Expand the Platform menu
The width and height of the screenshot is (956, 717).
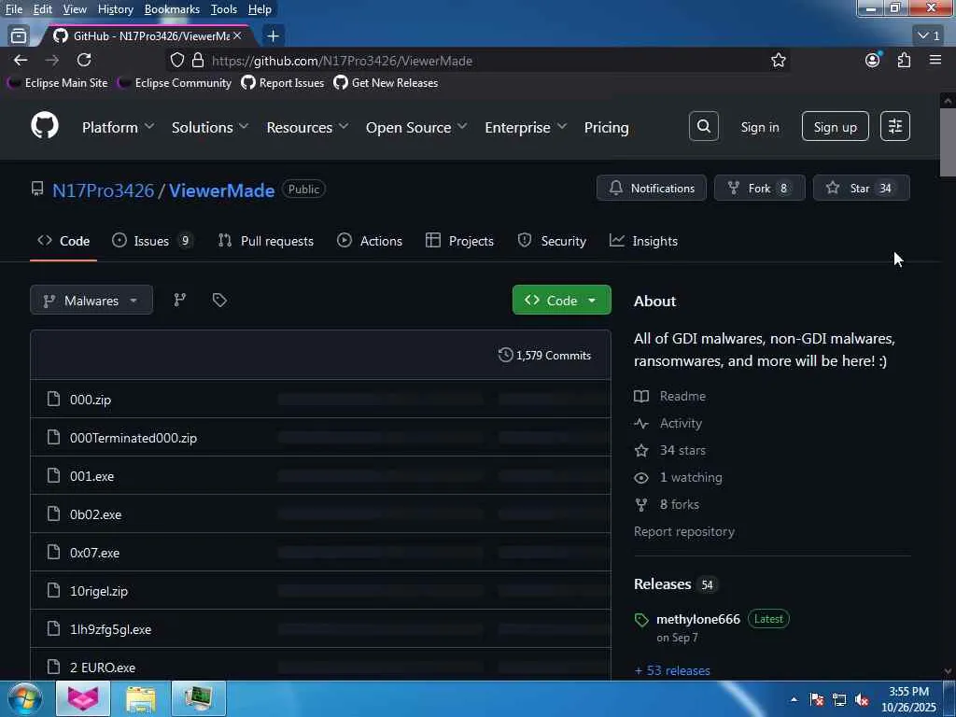118,127
